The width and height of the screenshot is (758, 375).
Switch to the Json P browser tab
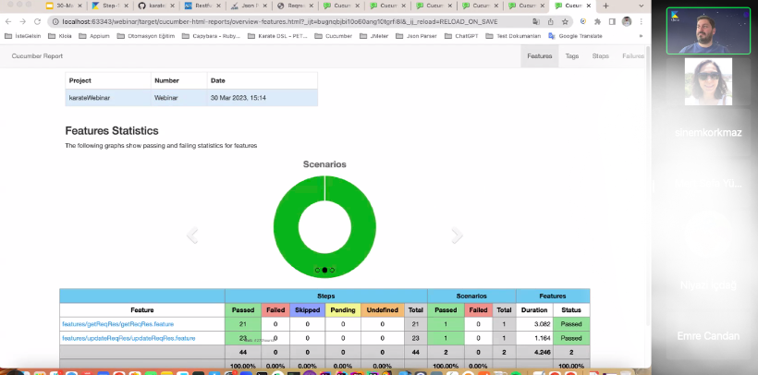point(250,6)
